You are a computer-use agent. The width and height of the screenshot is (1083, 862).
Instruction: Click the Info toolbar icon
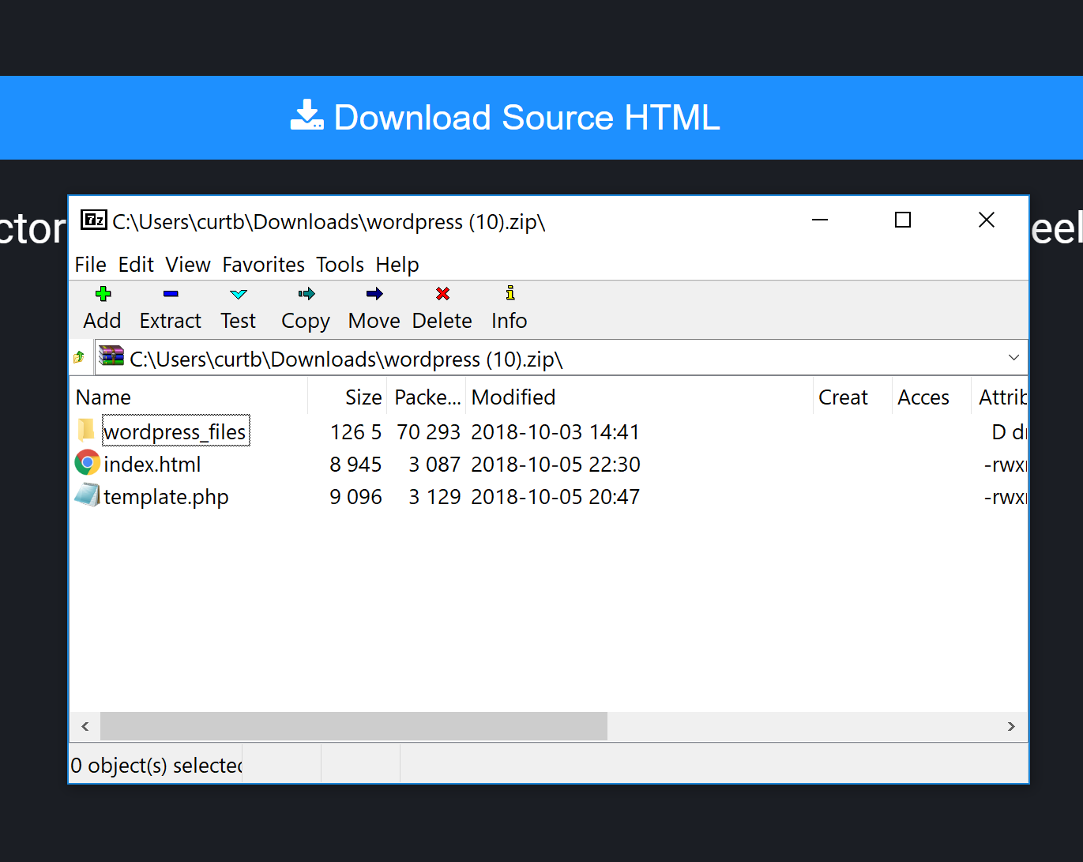[510, 293]
